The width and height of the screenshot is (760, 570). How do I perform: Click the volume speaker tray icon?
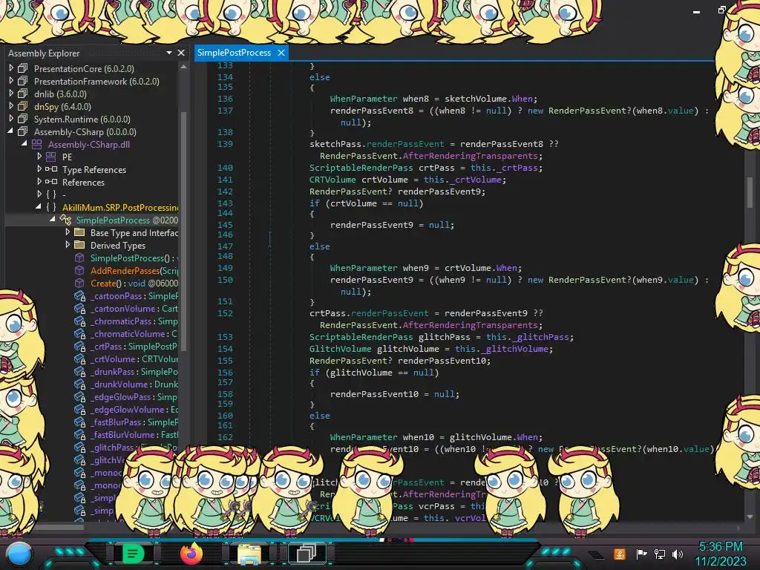click(677, 554)
